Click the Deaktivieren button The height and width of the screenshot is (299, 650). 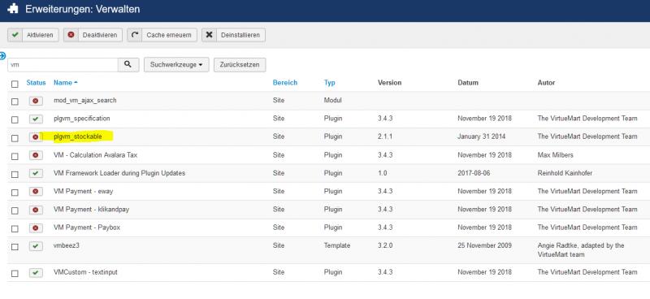(93, 35)
